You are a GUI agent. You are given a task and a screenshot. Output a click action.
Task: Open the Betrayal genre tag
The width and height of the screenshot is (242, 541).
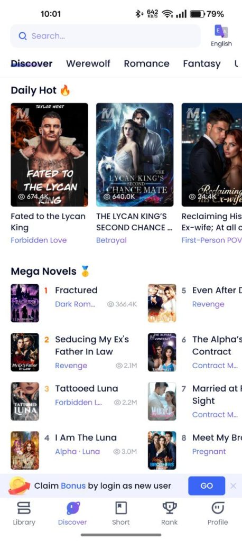pos(111,240)
